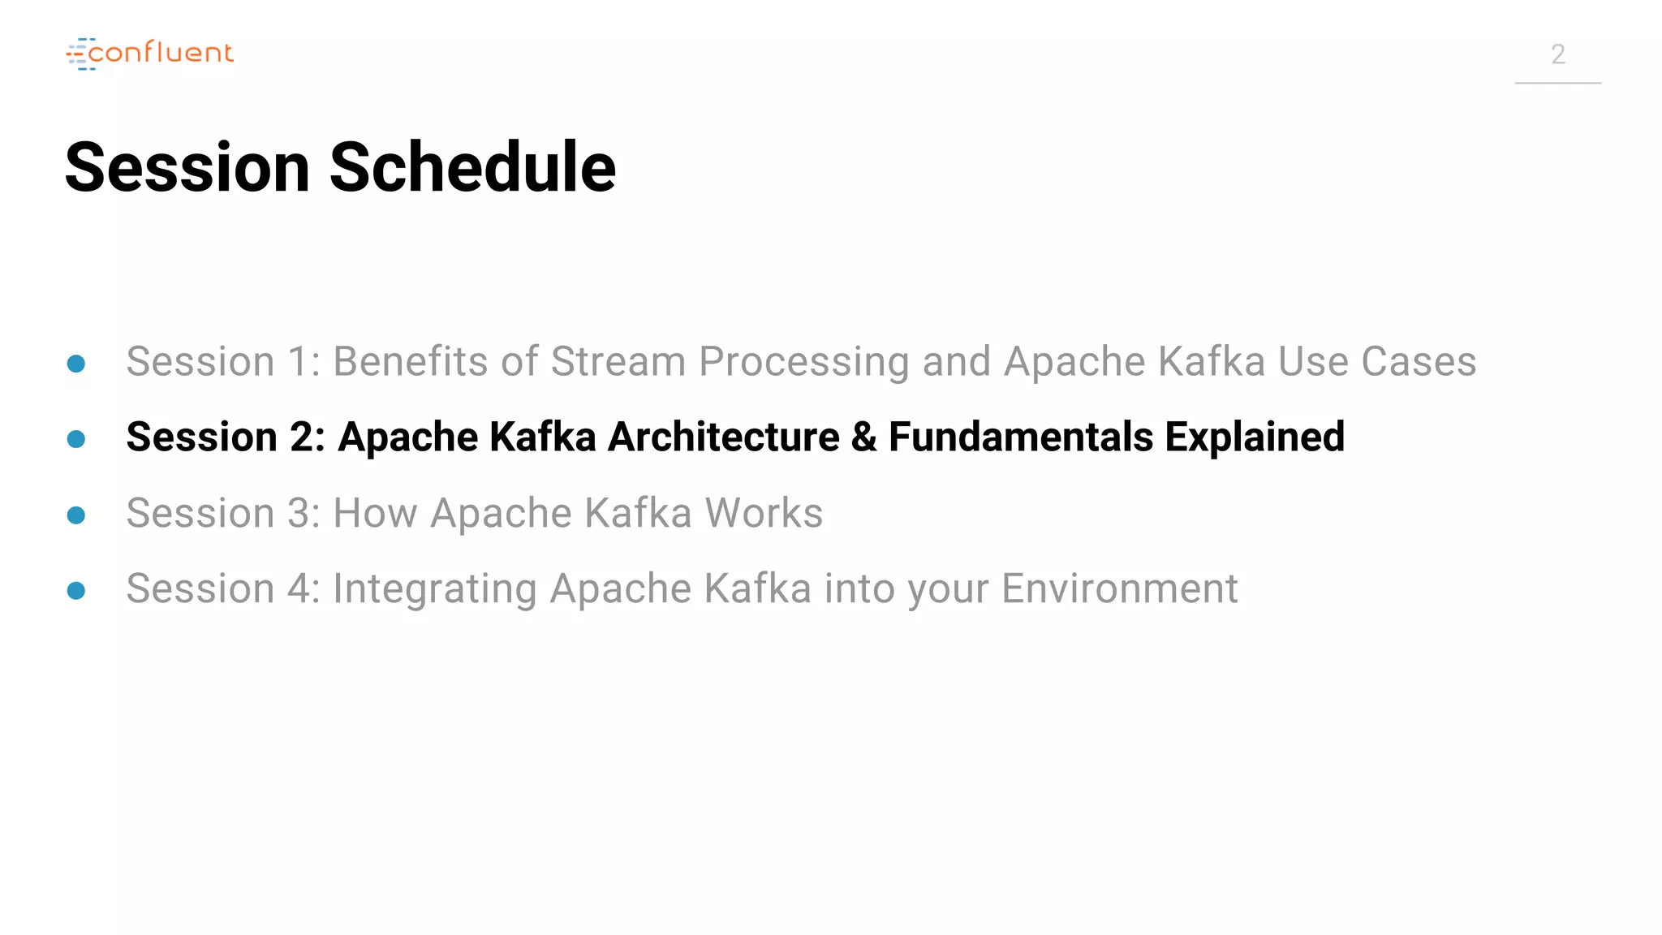
Task: Click the Confluent logo dash icon
Action: (80, 54)
